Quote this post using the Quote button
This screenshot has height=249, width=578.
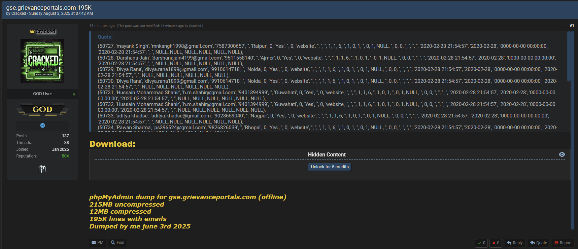[539, 243]
